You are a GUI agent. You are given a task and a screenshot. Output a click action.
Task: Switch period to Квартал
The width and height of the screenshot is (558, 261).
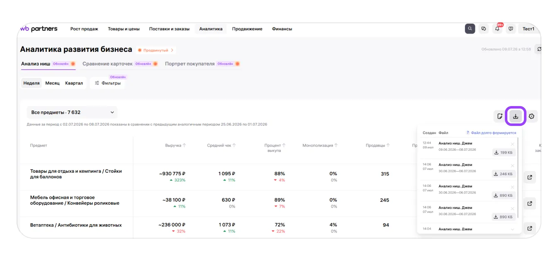tap(74, 83)
